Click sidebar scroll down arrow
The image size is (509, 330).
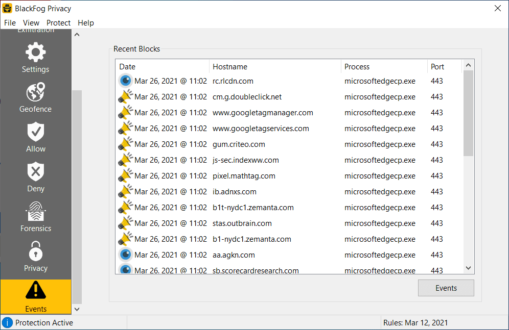coord(77,309)
